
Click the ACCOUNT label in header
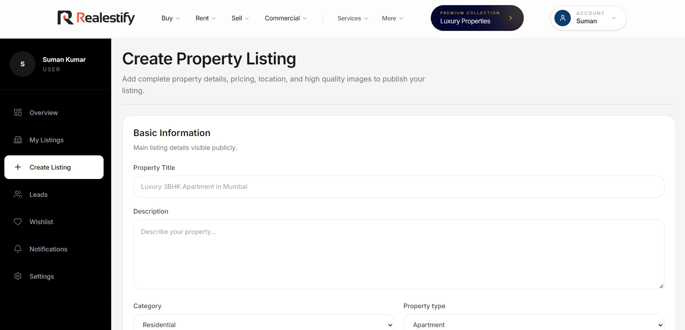[x=590, y=13]
